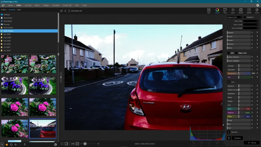Toggle the Negative checkbox
This screenshot has width=261, height=147.
click(244, 17)
